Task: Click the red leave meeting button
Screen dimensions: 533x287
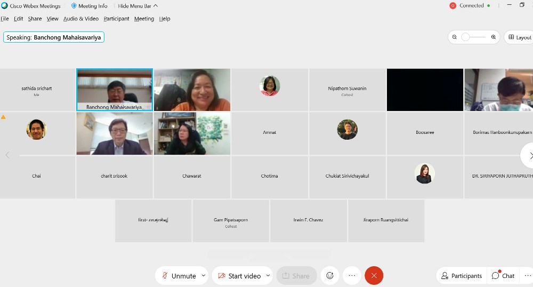Action: 374,276
